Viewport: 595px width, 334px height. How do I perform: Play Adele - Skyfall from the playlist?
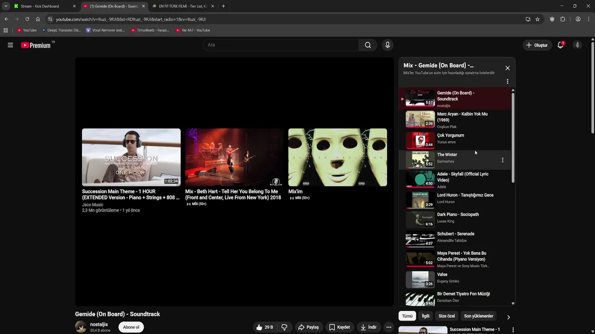456,180
